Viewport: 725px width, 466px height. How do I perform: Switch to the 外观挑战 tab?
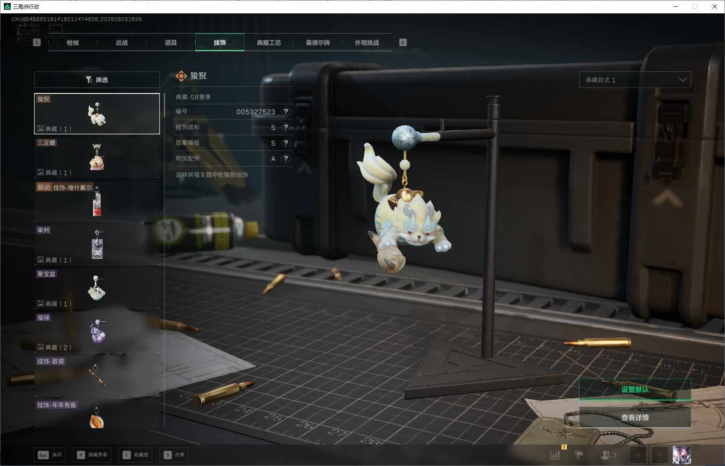tap(367, 43)
